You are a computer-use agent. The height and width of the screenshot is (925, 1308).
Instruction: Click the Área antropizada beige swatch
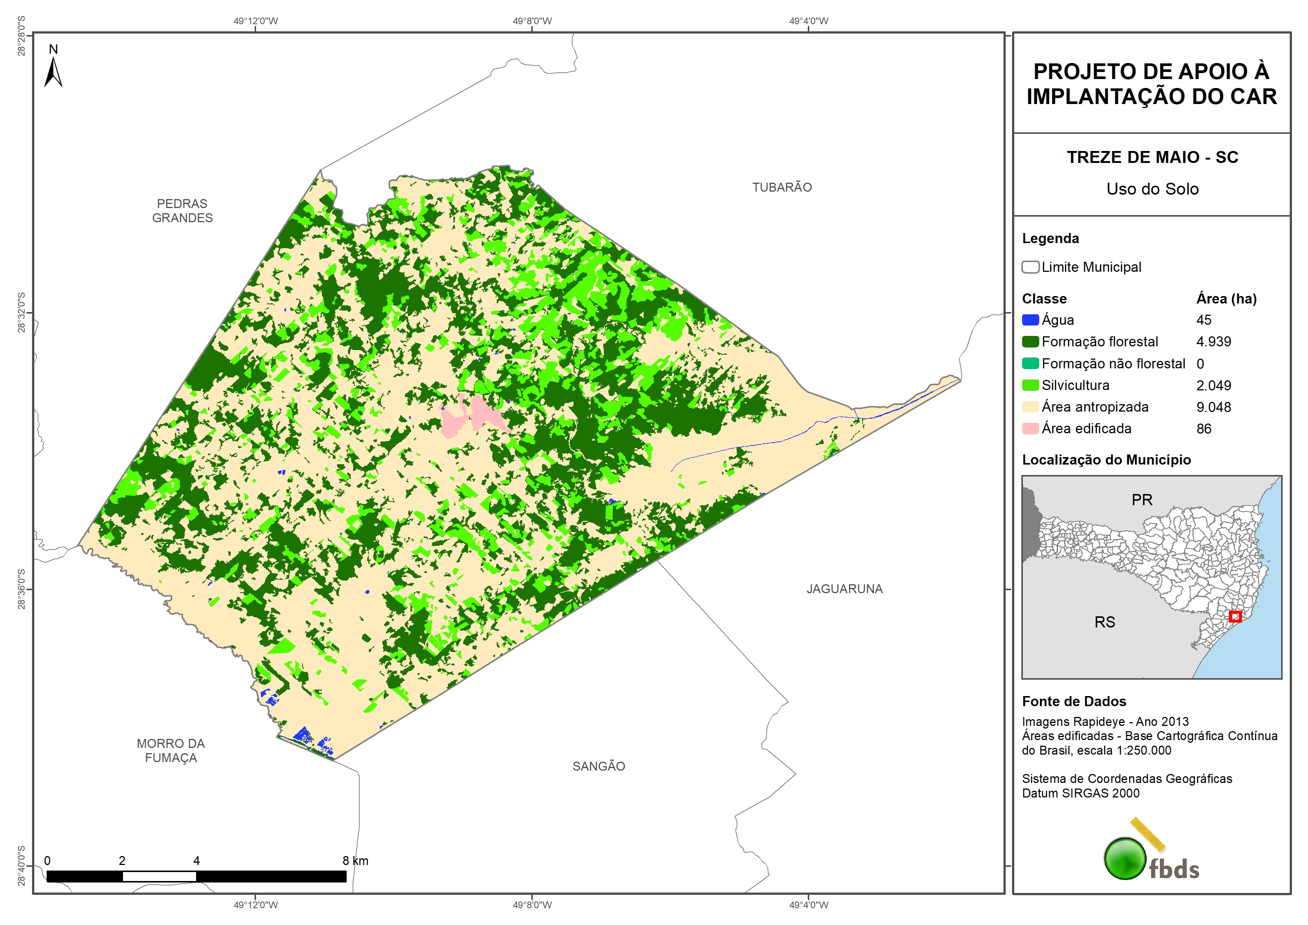click(1030, 407)
